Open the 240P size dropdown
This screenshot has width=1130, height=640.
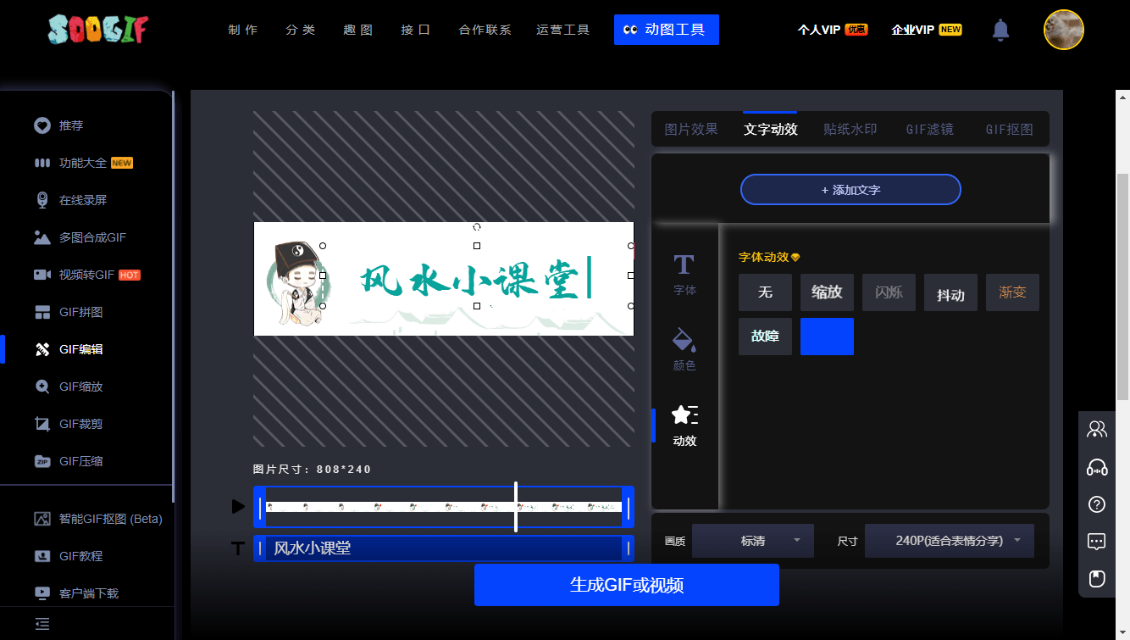pyautogui.click(x=949, y=541)
